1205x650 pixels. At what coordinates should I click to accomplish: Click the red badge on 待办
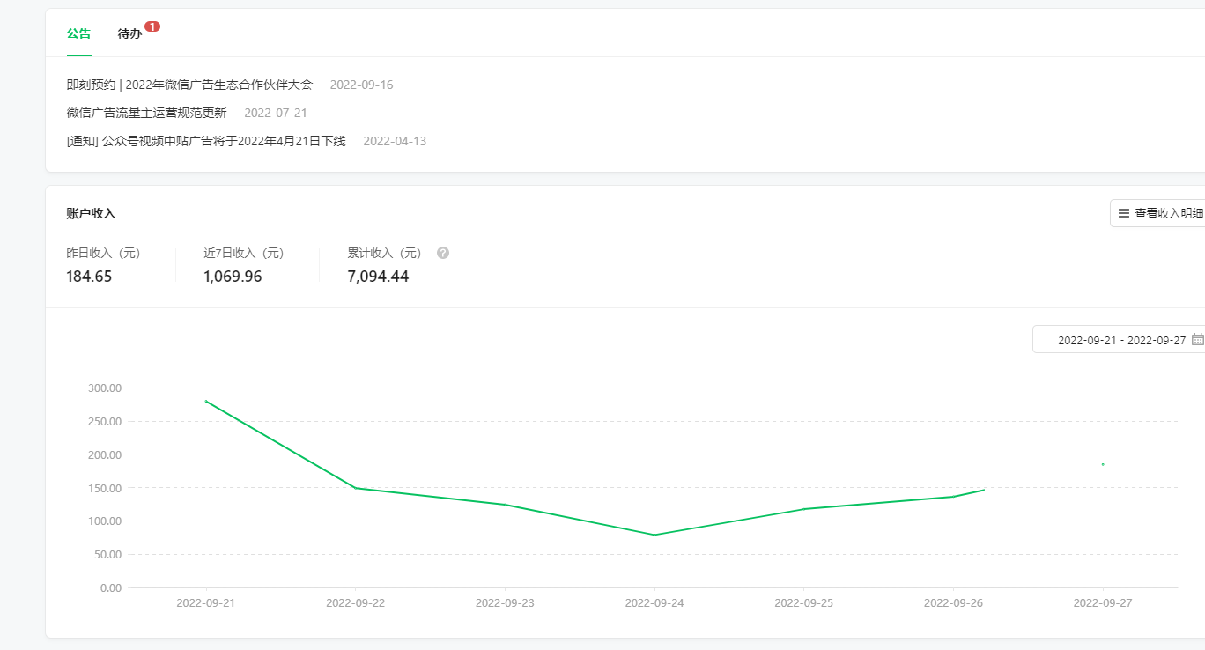click(152, 26)
